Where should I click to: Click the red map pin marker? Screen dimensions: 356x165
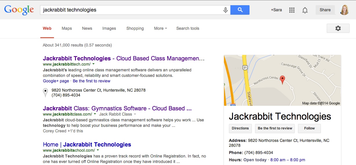283,80
